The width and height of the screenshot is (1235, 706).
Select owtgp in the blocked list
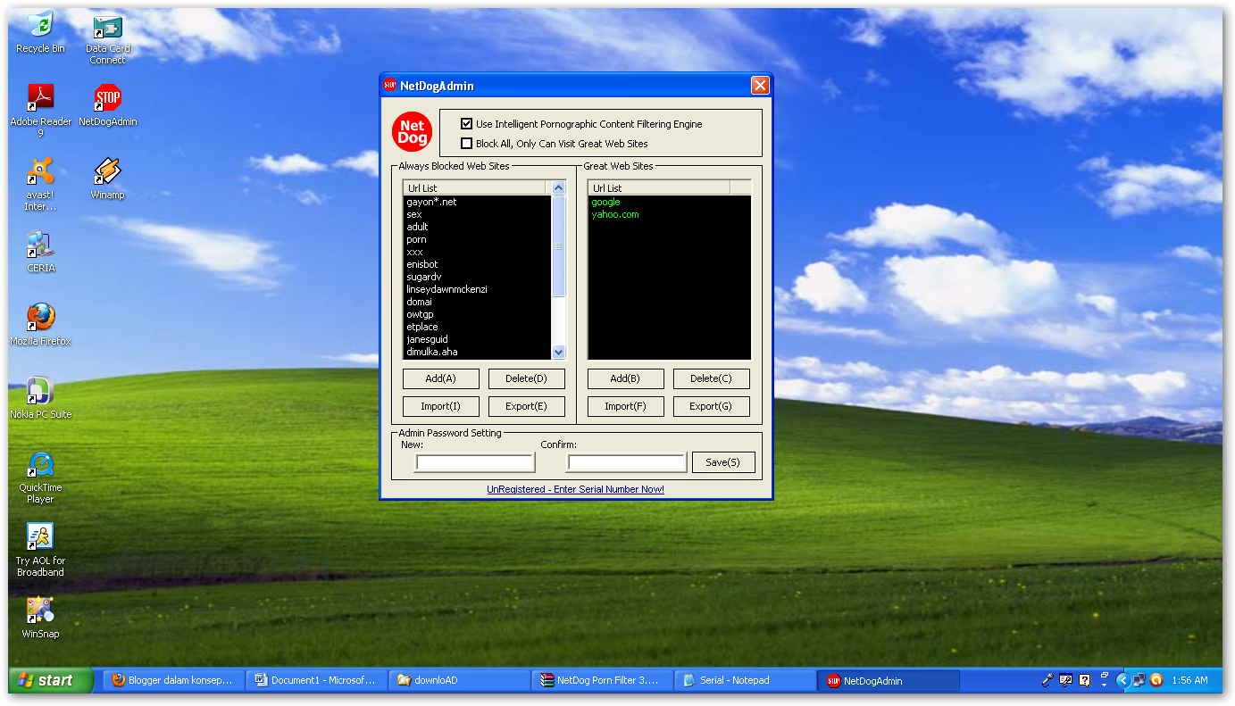tap(421, 314)
